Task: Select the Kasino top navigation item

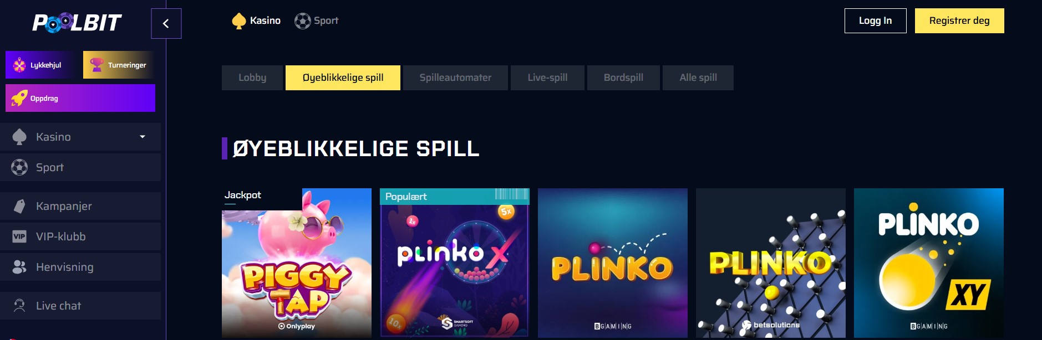Action: (x=256, y=21)
